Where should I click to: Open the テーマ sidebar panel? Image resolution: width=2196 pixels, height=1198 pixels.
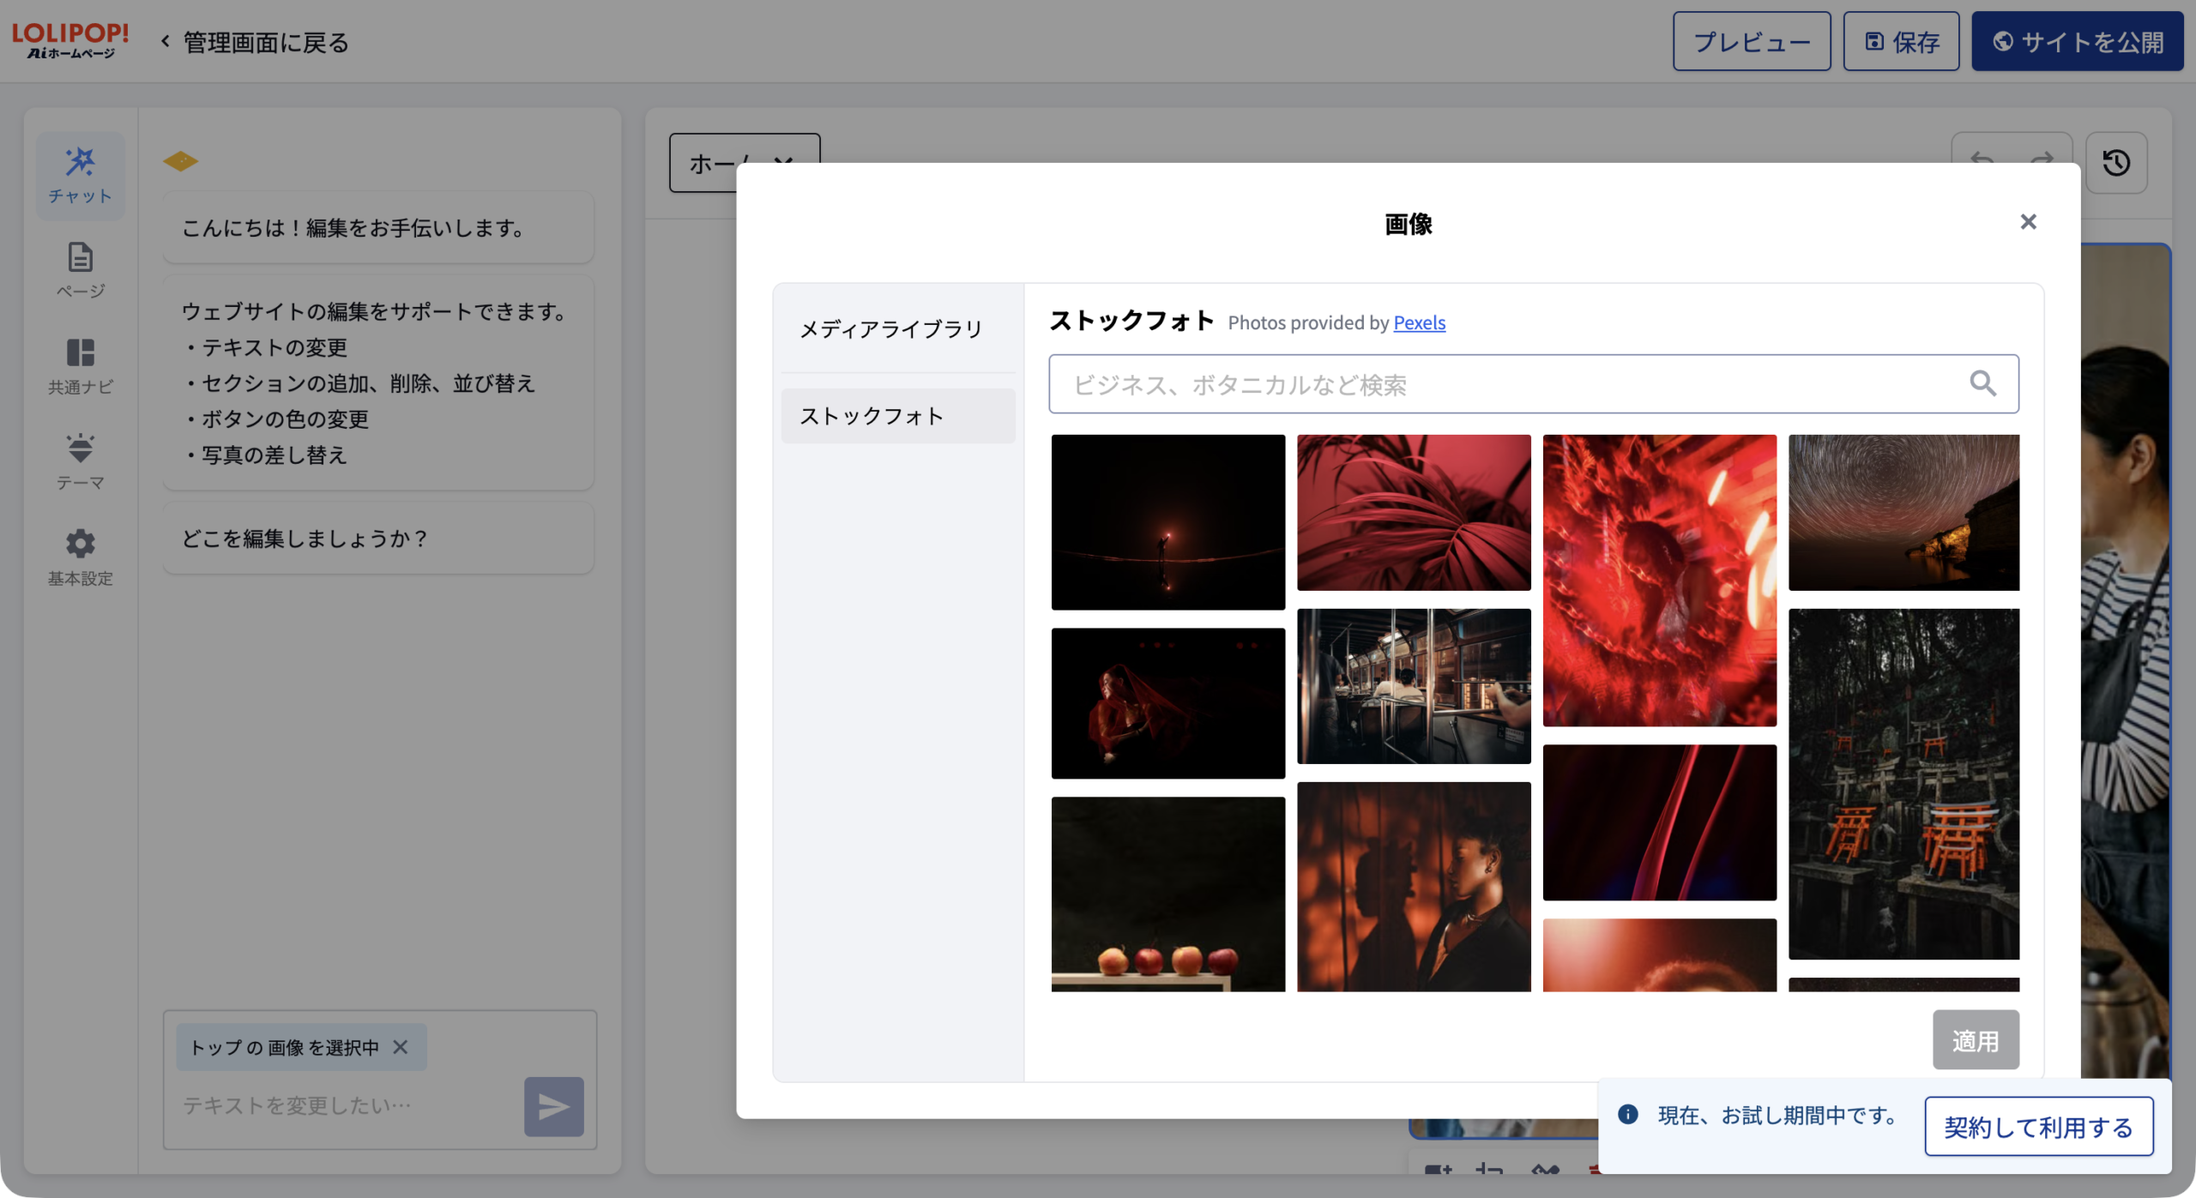[x=80, y=462]
